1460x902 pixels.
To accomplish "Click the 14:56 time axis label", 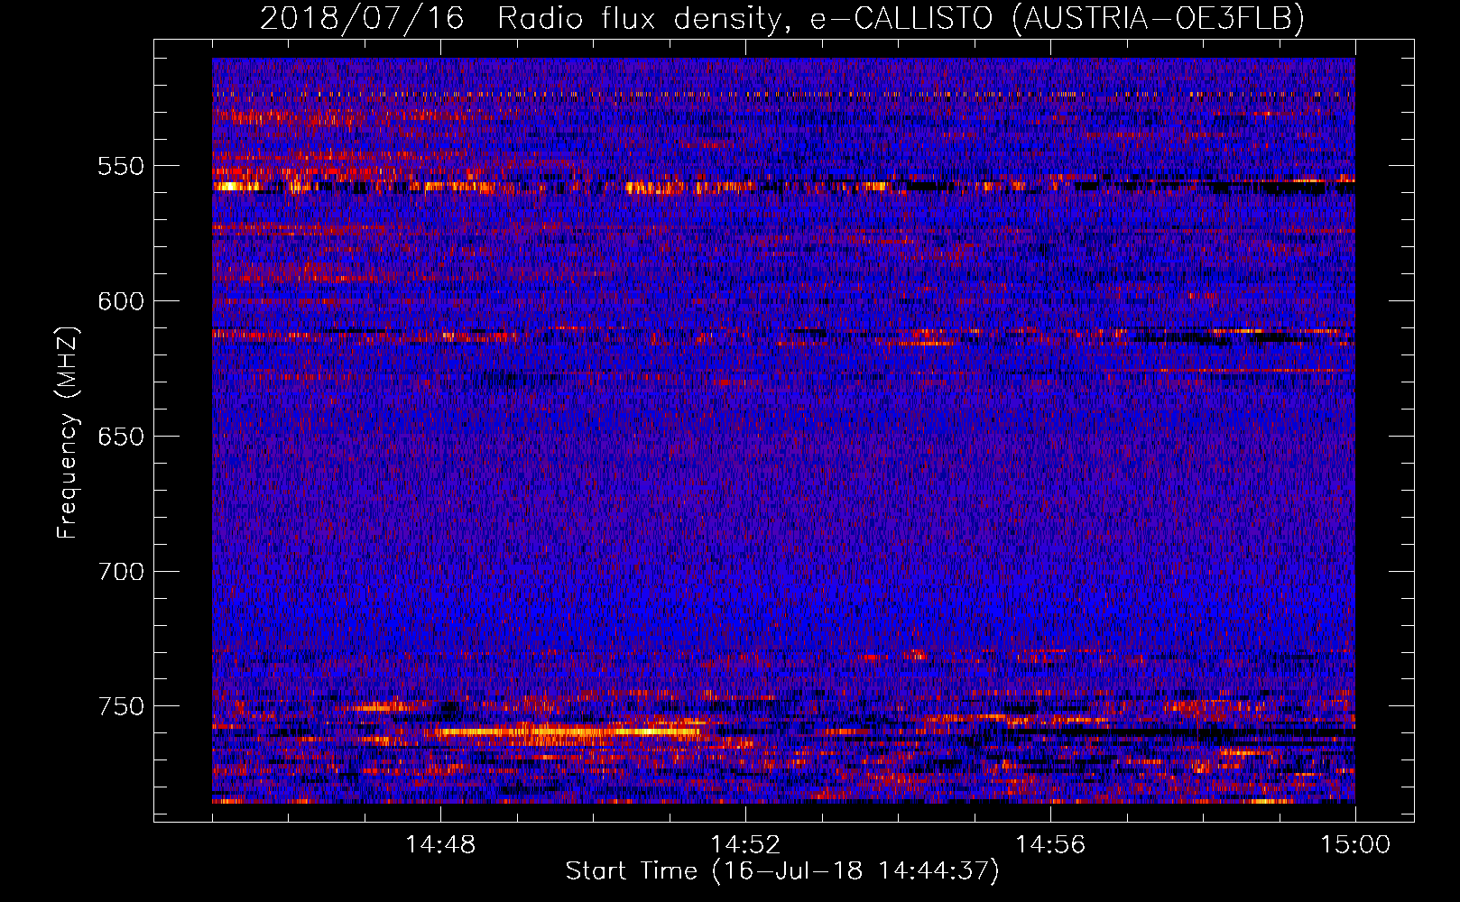I will (1050, 845).
